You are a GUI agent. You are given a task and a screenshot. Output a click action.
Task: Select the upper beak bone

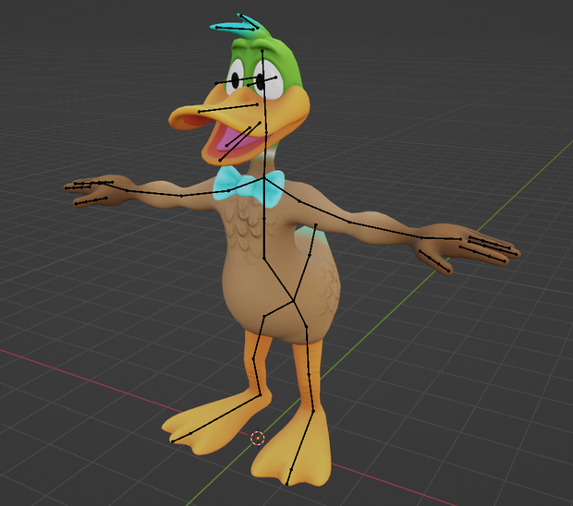(228, 108)
